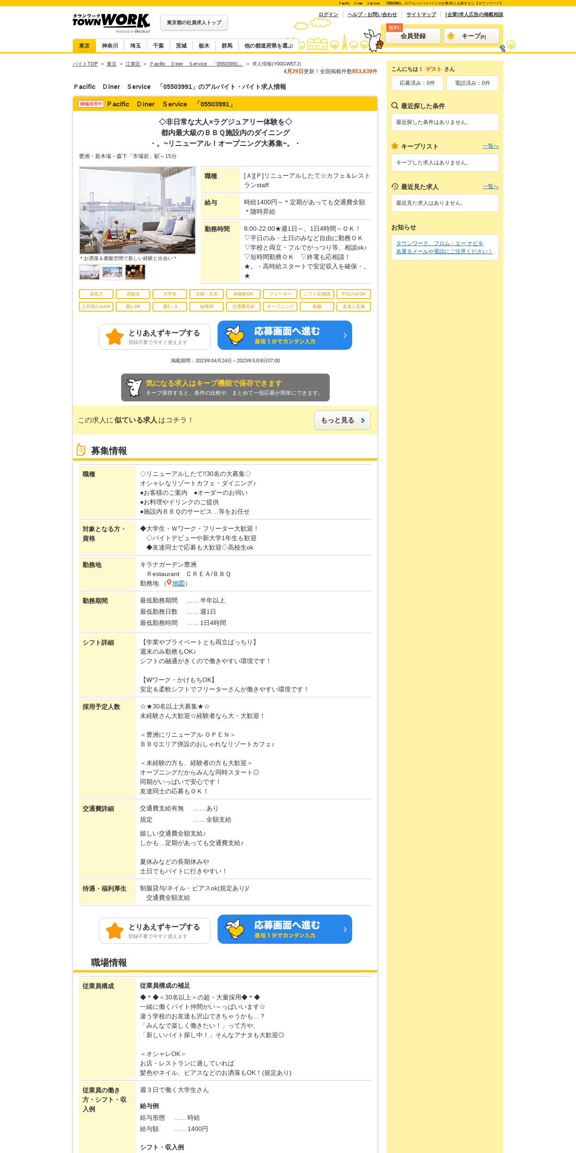Click the magnifier icon beside 最近探した条件
The height and width of the screenshot is (1153, 576).
[x=395, y=106]
